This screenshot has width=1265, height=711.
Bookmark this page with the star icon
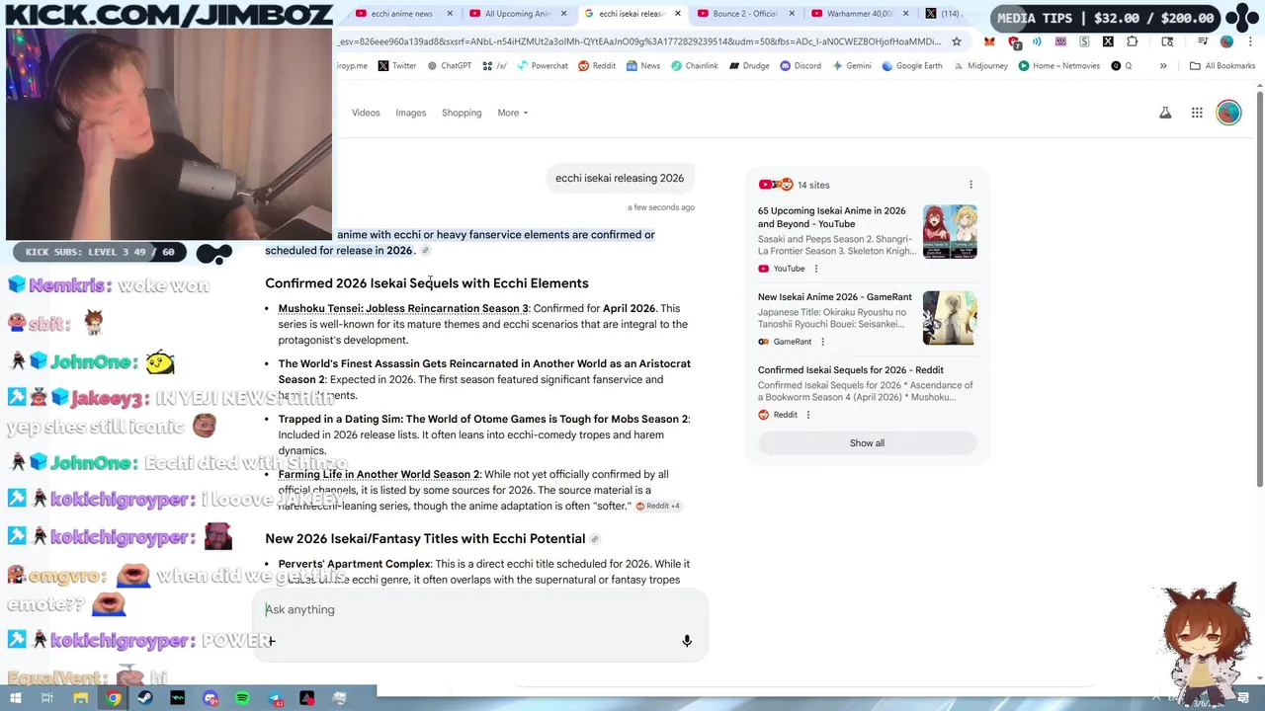click(957, 41)
